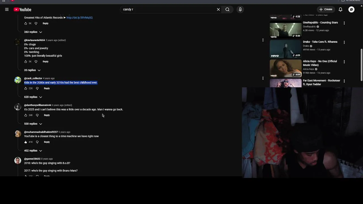Open more options for @zack_collector comment
Viewport: 363px width, 204px height.
(x=263, y=78)
